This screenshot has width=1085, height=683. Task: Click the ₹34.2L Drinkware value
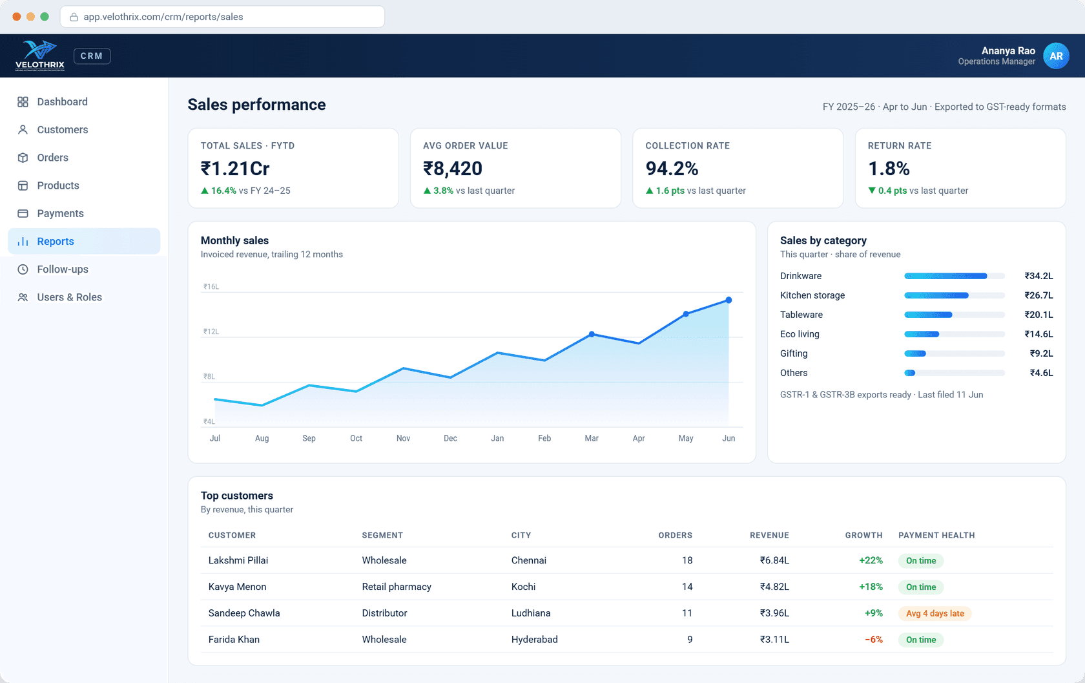pos(1038,276)
